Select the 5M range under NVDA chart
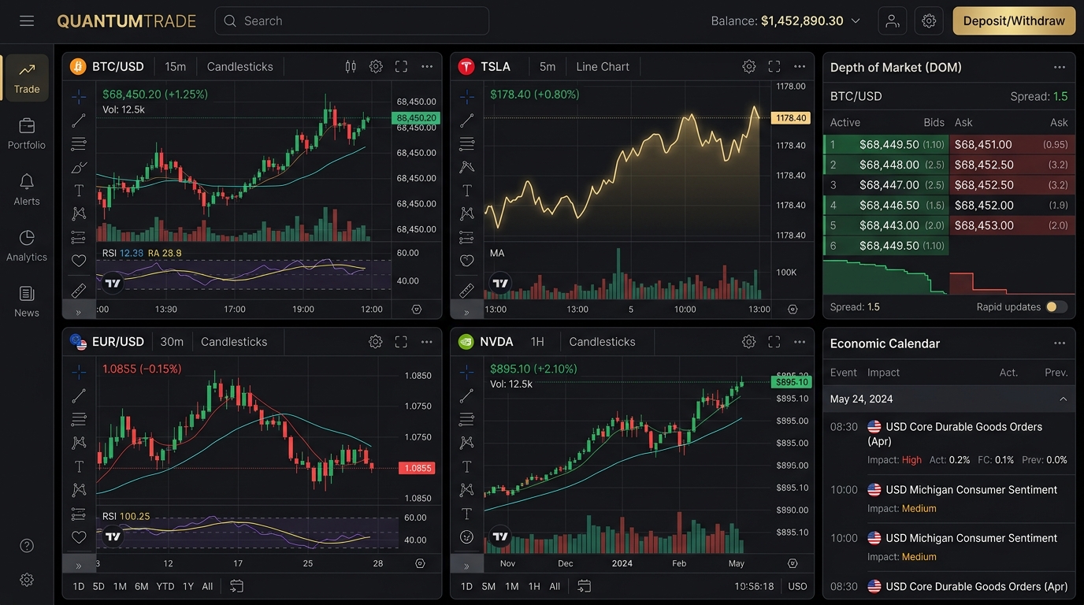Image resolution: width=1084 pixels, height=605 pixels. (x=488, y=586)
